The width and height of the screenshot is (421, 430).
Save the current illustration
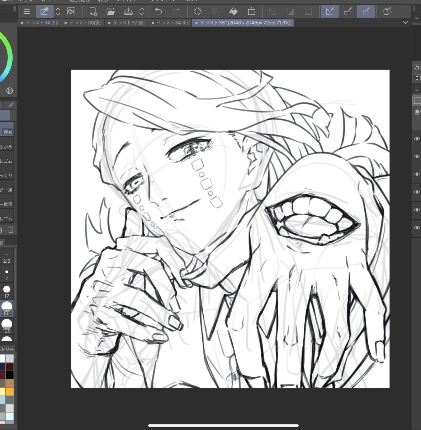[128, 11]
